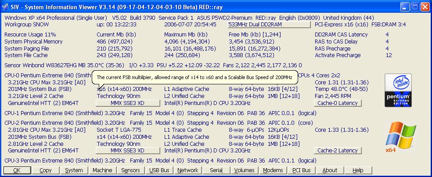Click 'Workgroup SNOW' text
This screenshot has height=177, width=432.
point(27,25)
